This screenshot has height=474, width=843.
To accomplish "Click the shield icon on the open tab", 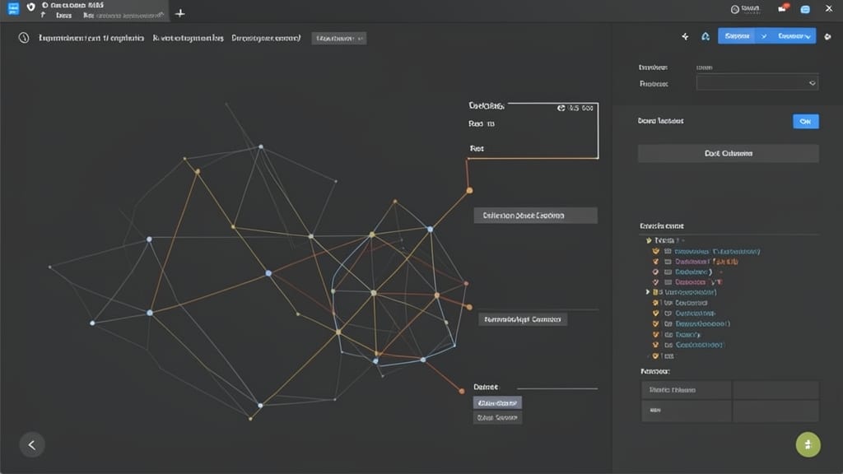I will 30,7.
